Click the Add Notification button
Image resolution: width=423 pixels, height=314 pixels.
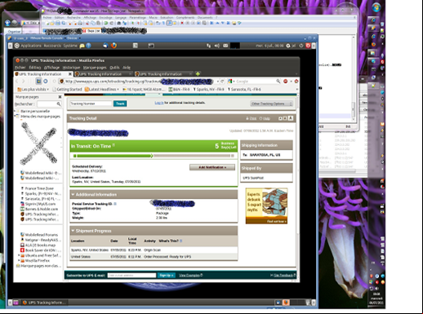pyautogui.click(x=212, y=167)
